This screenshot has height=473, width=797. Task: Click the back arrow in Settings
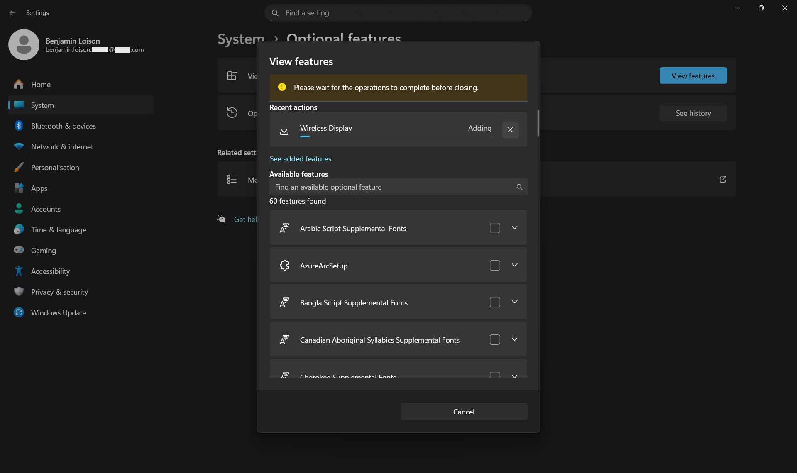12,13
